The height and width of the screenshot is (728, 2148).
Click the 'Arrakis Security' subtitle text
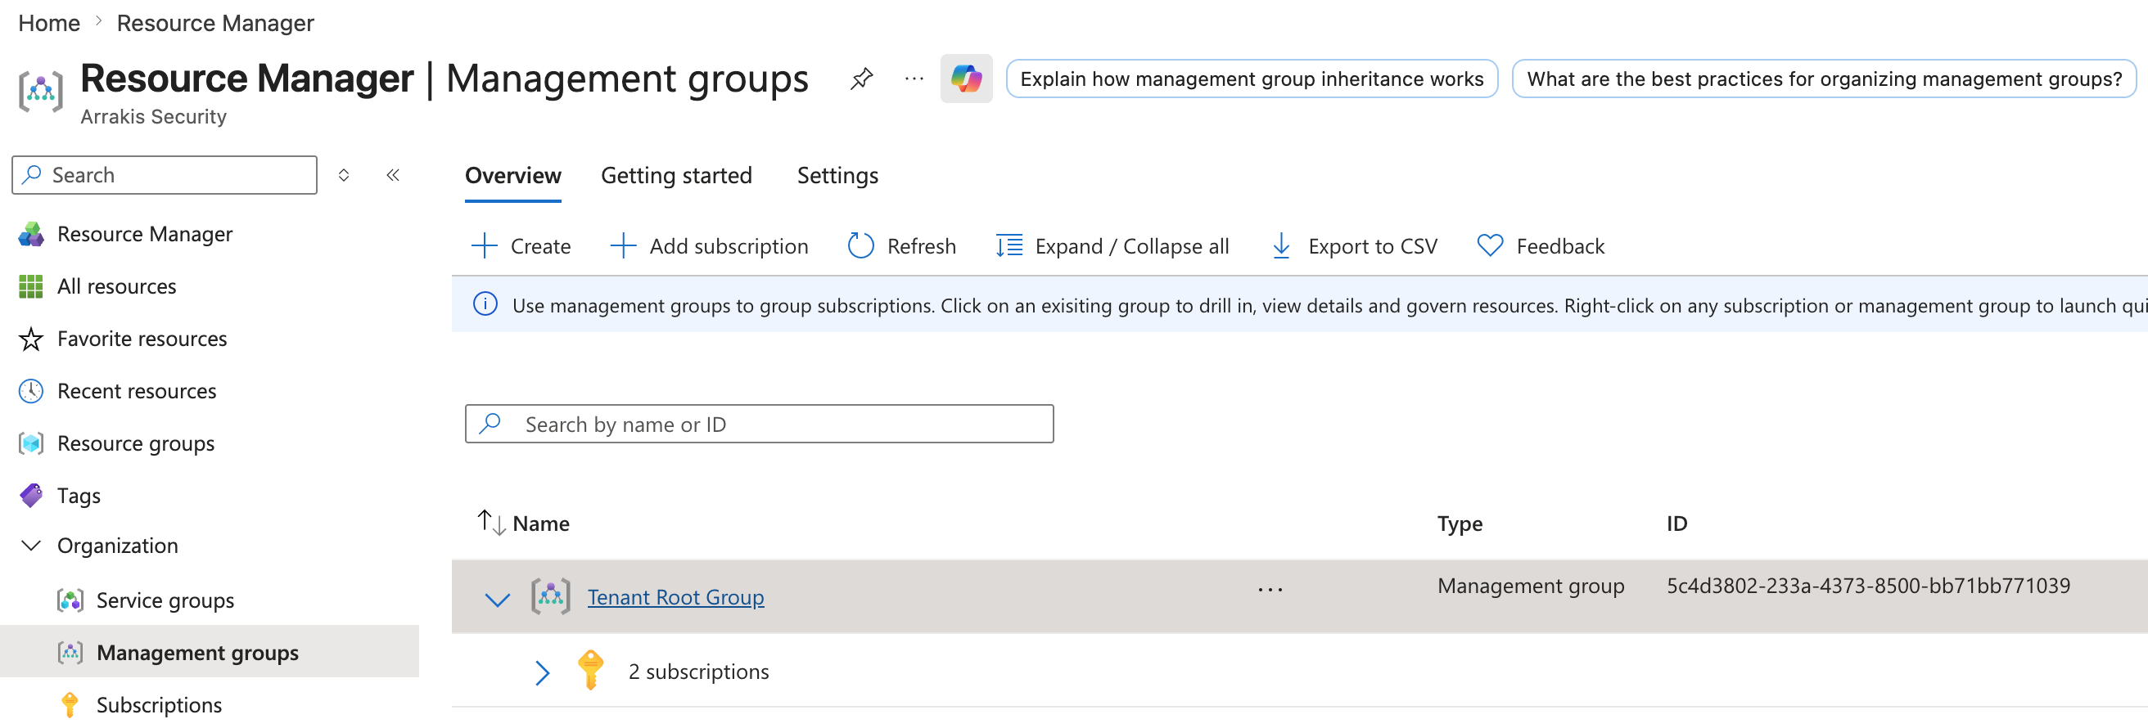(x=153, y=117)
